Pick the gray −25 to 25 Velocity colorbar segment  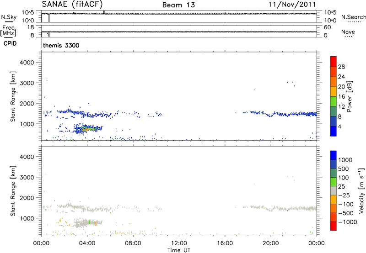coord(334,190)
